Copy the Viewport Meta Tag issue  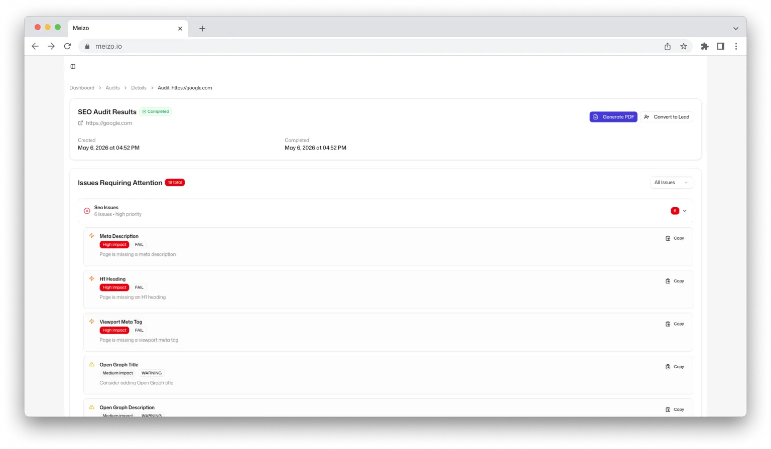click(x=675, y=324)
